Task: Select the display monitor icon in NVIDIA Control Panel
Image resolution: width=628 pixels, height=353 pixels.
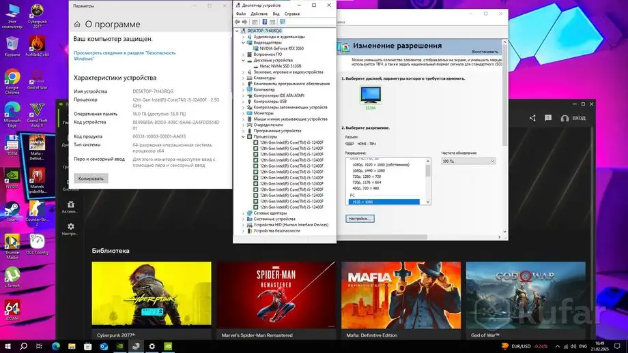Action: pos(371,95)
